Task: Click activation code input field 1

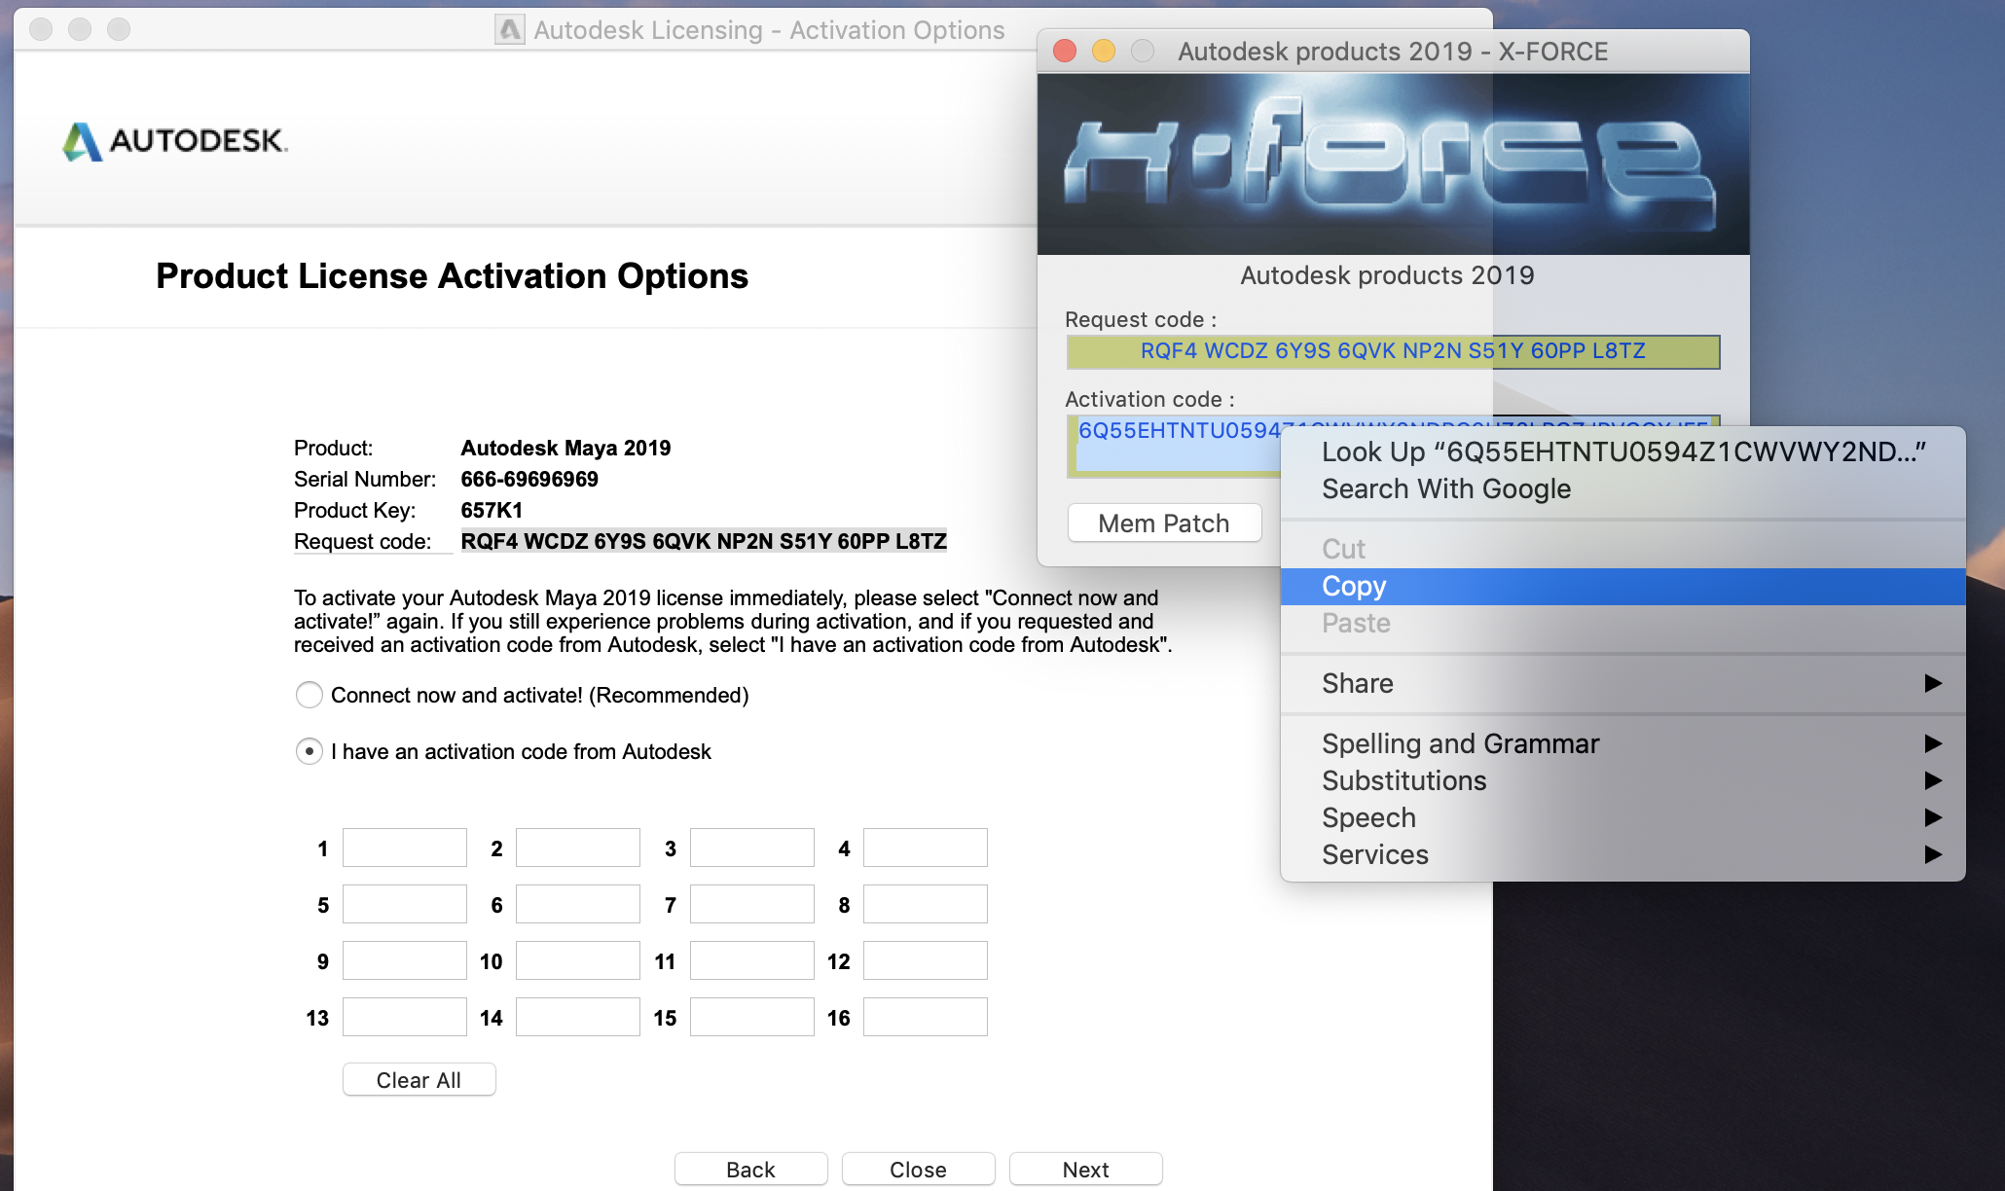Action: coord(404,847)
